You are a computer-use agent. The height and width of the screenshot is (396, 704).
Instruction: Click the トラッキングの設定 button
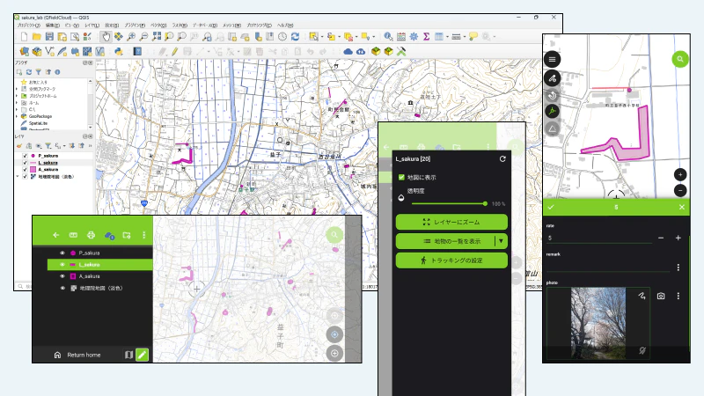(x=451, y=260)
